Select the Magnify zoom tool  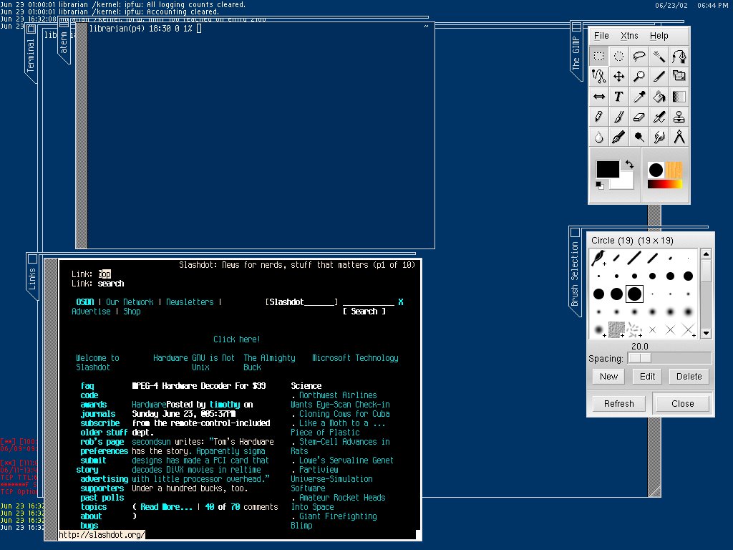[639, 76]
